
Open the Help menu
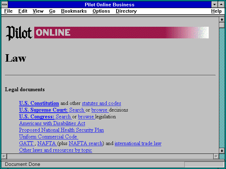216,11
